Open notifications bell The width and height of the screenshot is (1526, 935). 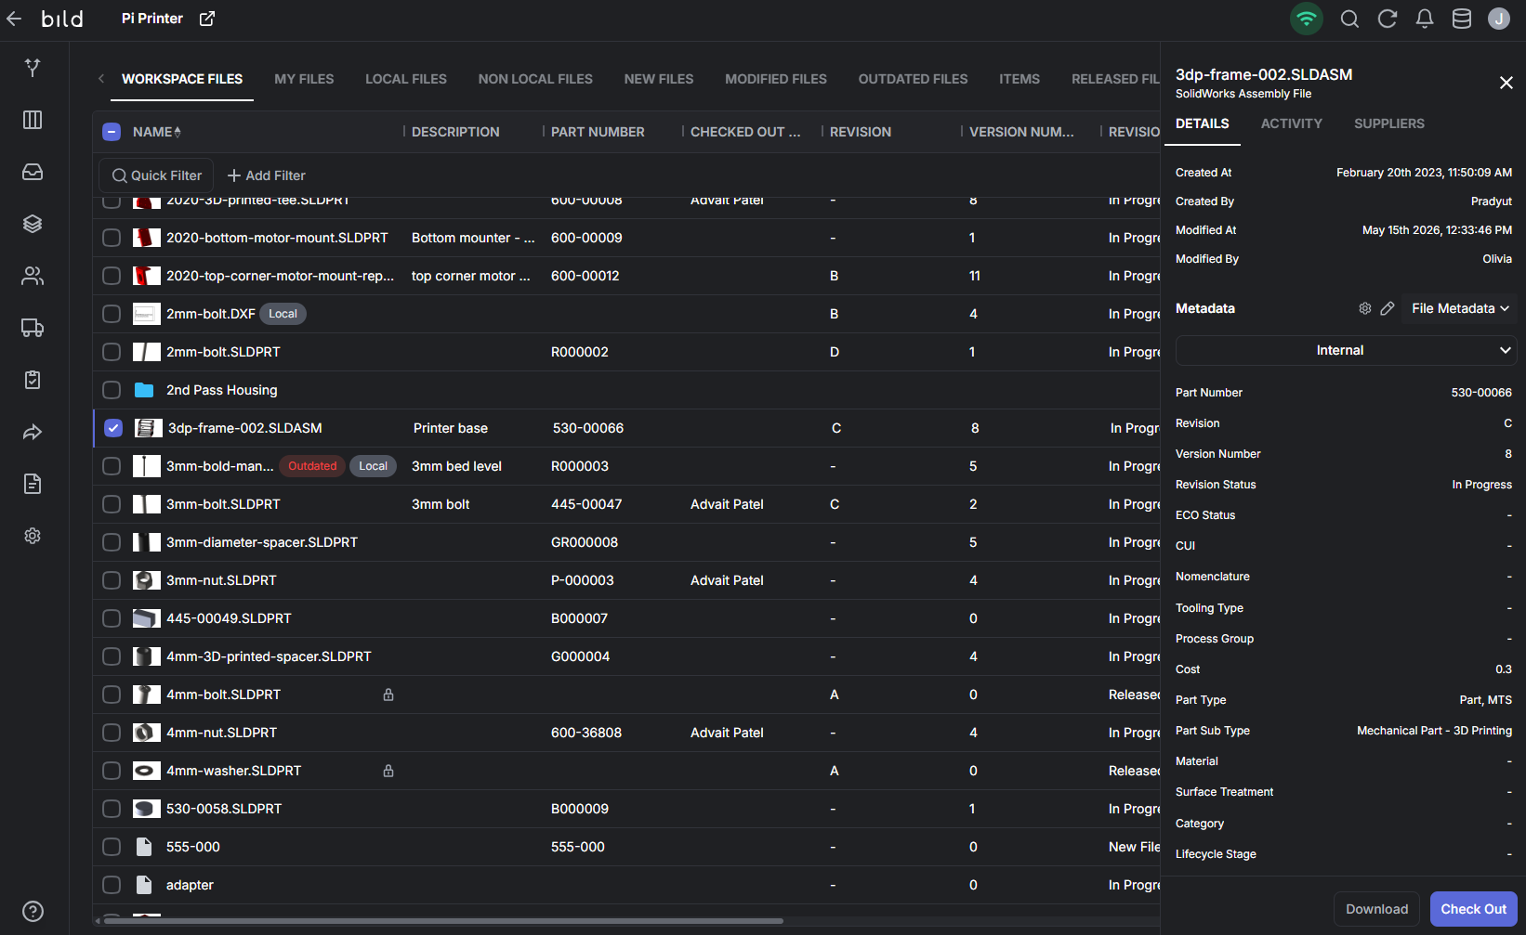click(1425, 19)
